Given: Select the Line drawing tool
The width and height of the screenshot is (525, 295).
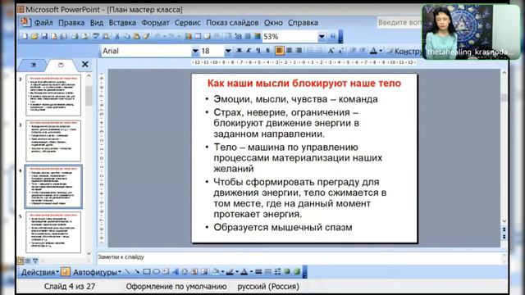Looking at the screenshot, I should pos(128,271).
